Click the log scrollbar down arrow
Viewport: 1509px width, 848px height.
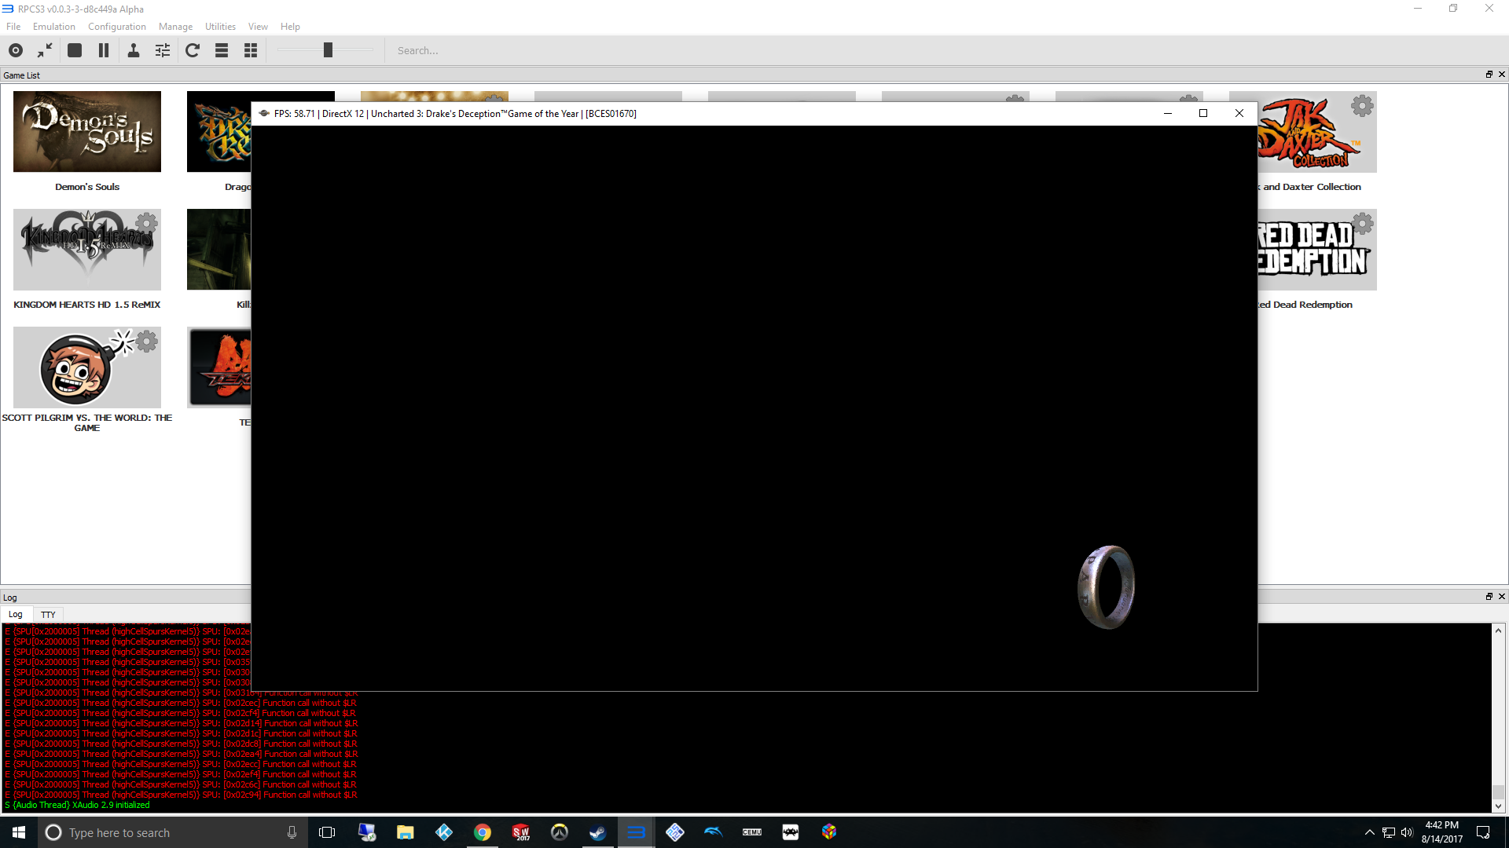1498,806
